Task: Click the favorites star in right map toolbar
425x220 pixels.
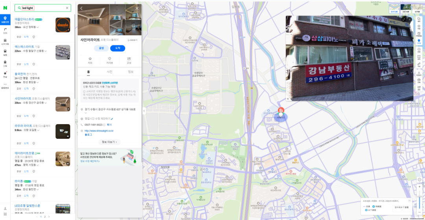Action: (419, 27)
